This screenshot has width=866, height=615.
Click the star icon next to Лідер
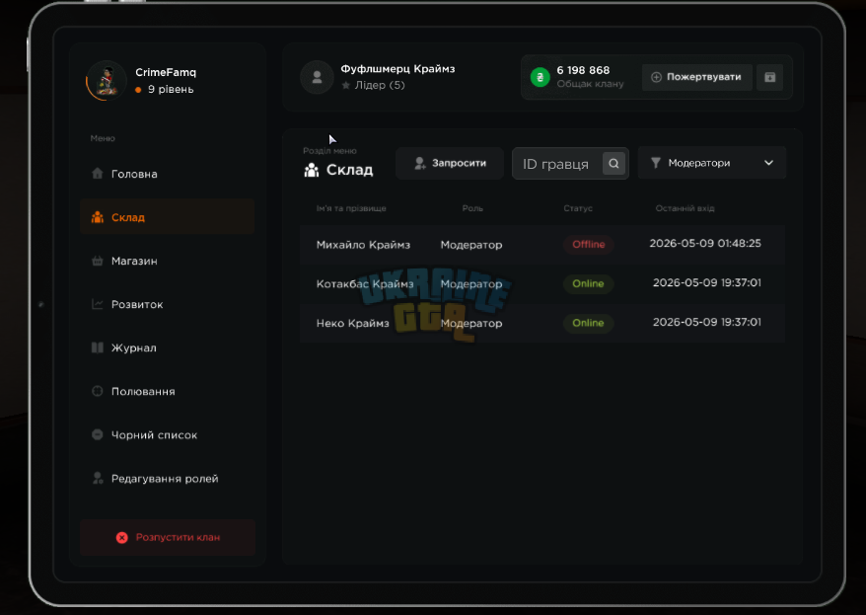coord(346,85)
